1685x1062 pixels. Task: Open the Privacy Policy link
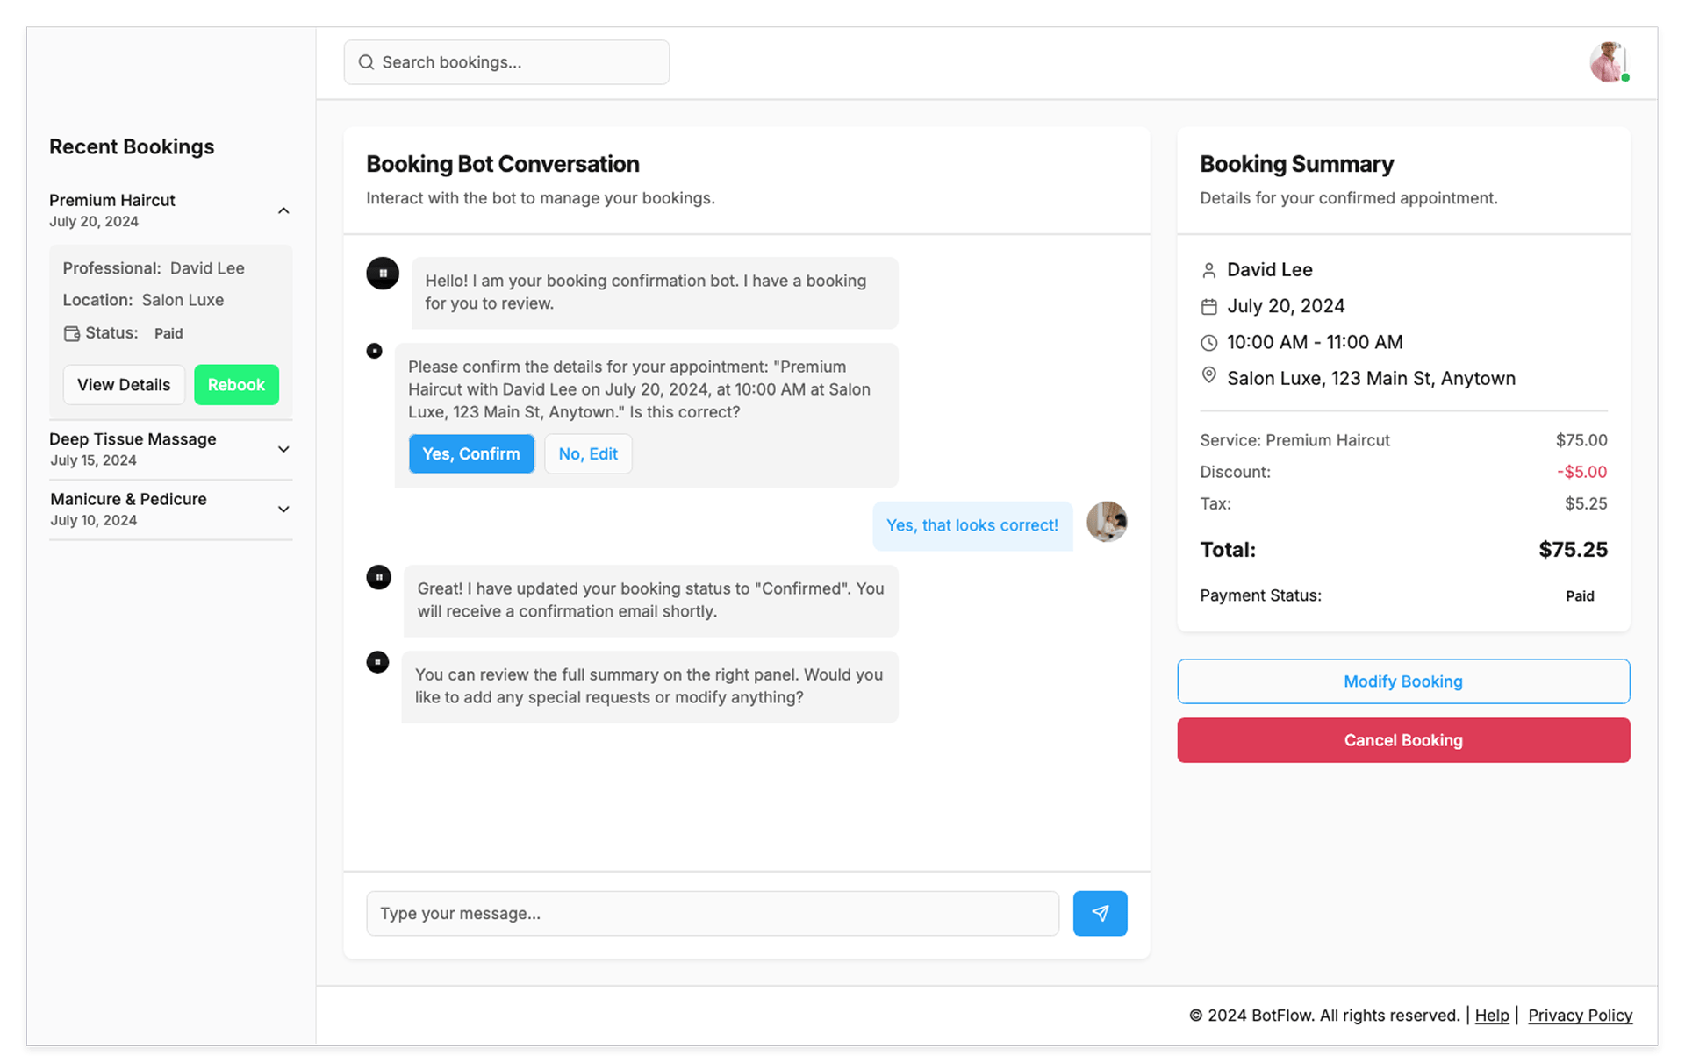[x=1580, y=1016]
